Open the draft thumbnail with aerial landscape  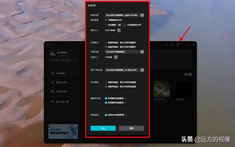pos(162,89)
